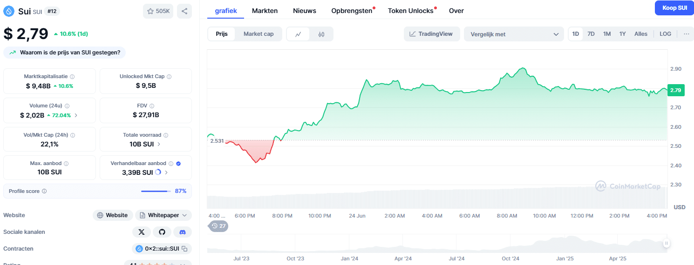Click info icon next to Marktkapitalisatie
Image resolution: width=694 pixels, height=265 pixels.
[x=72, y=77]
